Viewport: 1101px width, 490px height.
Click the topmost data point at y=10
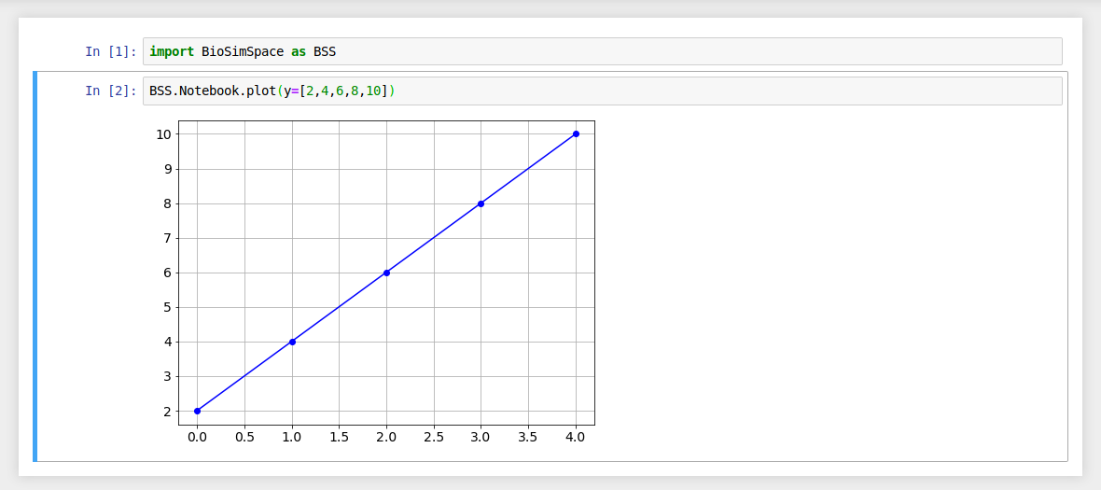(x=576, y=133)
